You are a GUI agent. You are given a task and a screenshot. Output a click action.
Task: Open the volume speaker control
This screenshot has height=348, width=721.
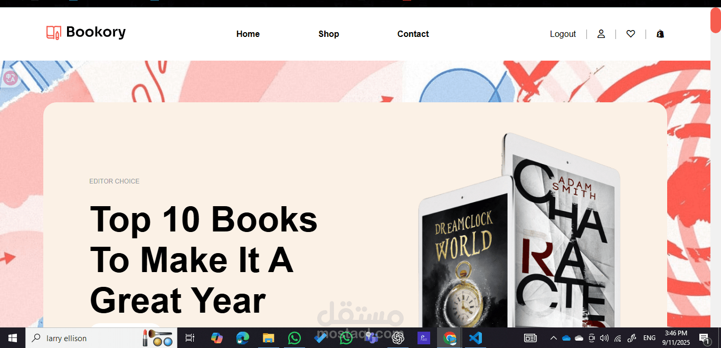coord(604,338)
